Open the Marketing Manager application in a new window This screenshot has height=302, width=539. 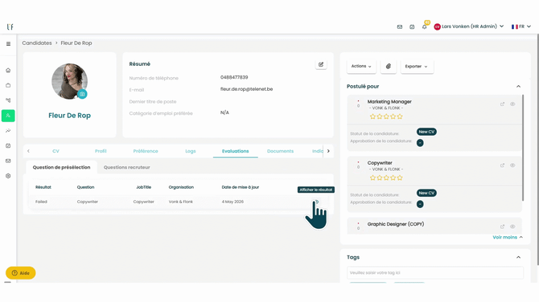point(502,104)
